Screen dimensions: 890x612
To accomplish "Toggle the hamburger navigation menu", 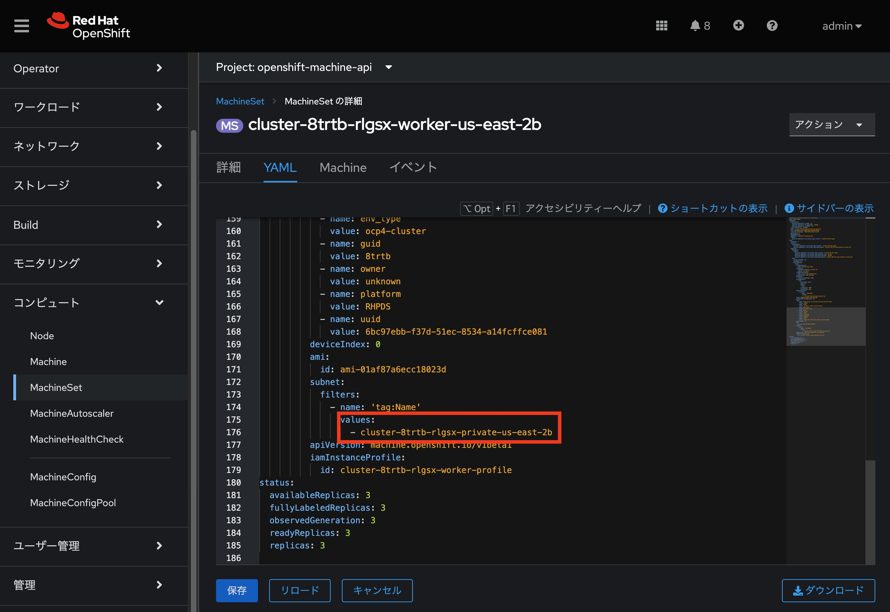I will click(x=21, y=26).
